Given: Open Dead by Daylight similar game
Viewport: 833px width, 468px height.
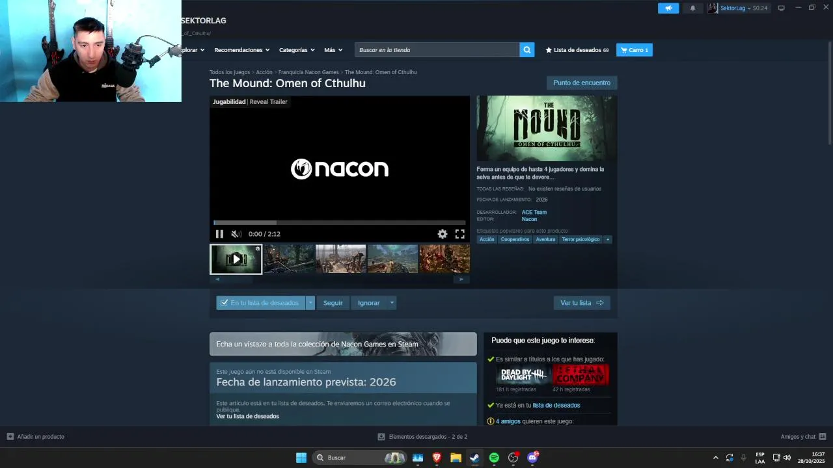Looking at the screenshot, I should (523, 375).
